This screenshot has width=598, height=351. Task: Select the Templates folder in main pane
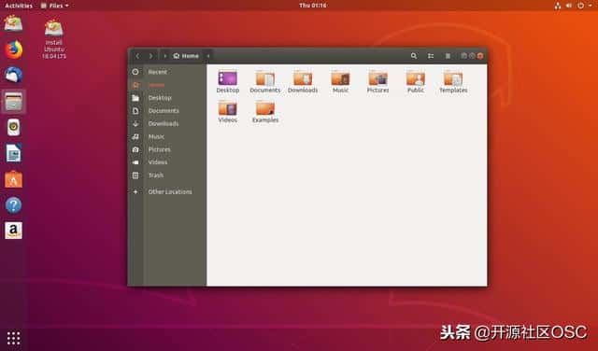(x=453, y=81)
